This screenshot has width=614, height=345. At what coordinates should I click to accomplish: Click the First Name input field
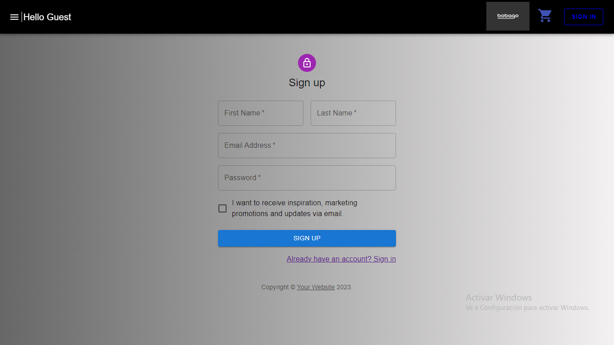tap(260, 113)
